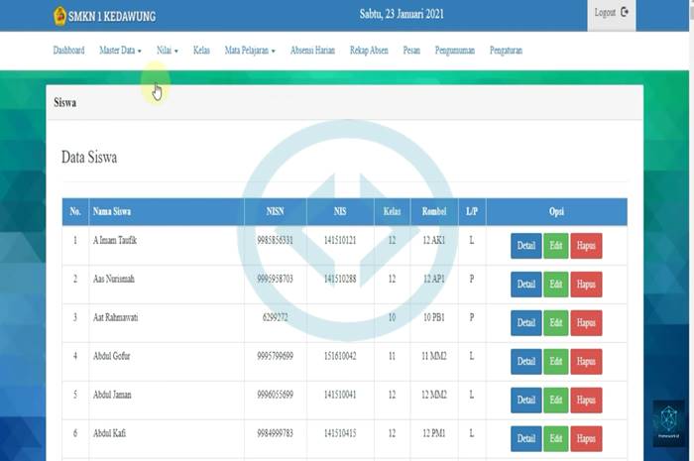Navigate to Rekap Absen
This screenshot has width=694, height=461.
point(369,51)
